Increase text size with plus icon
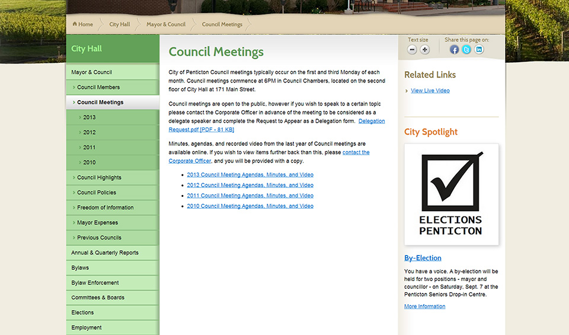The image size is (569, 335). [x=425, y=50]
